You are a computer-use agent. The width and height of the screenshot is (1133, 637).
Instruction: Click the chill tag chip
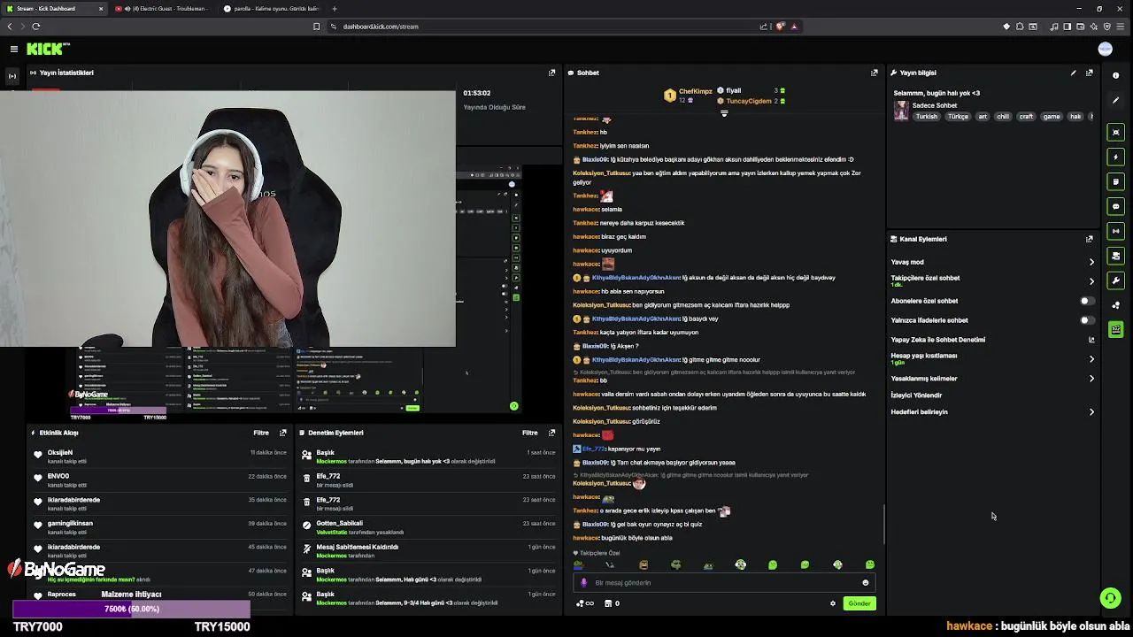click(x=1003, y=117)
